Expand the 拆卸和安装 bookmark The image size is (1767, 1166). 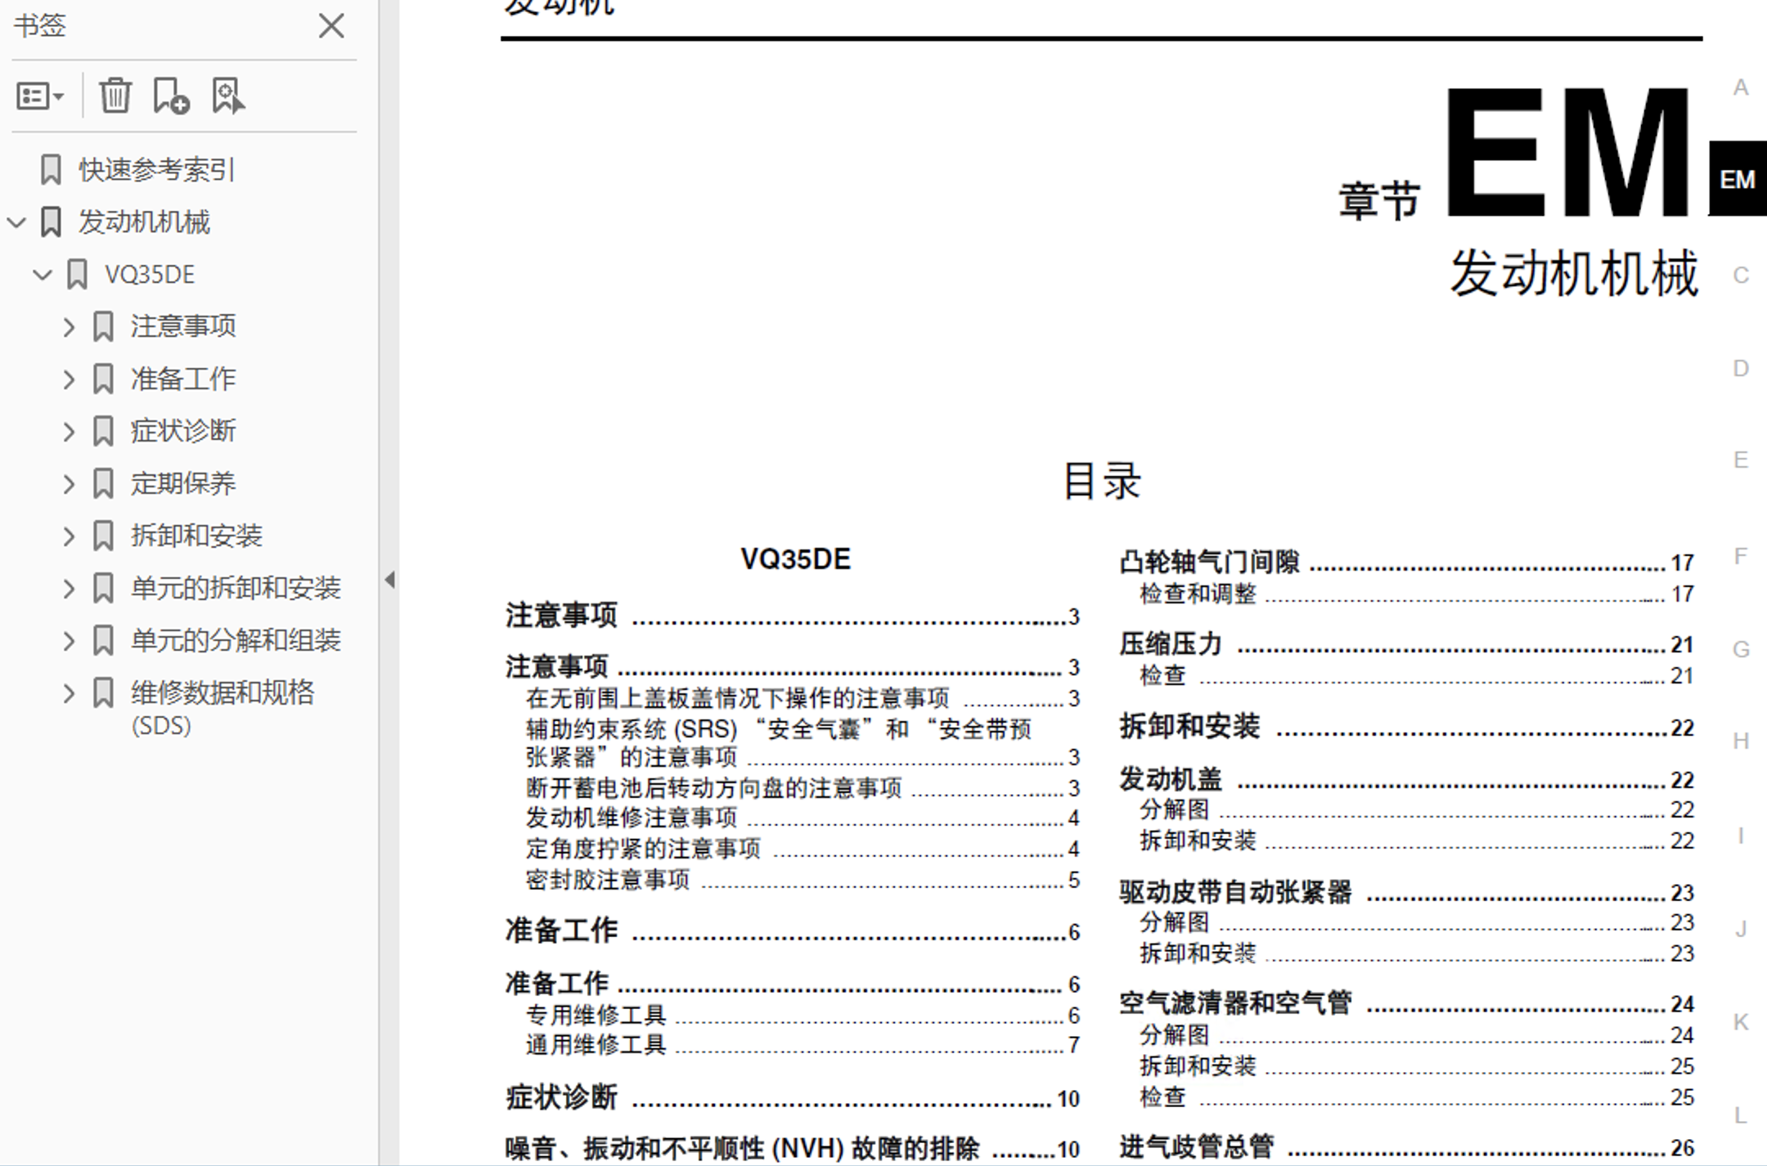click(70, 536)
